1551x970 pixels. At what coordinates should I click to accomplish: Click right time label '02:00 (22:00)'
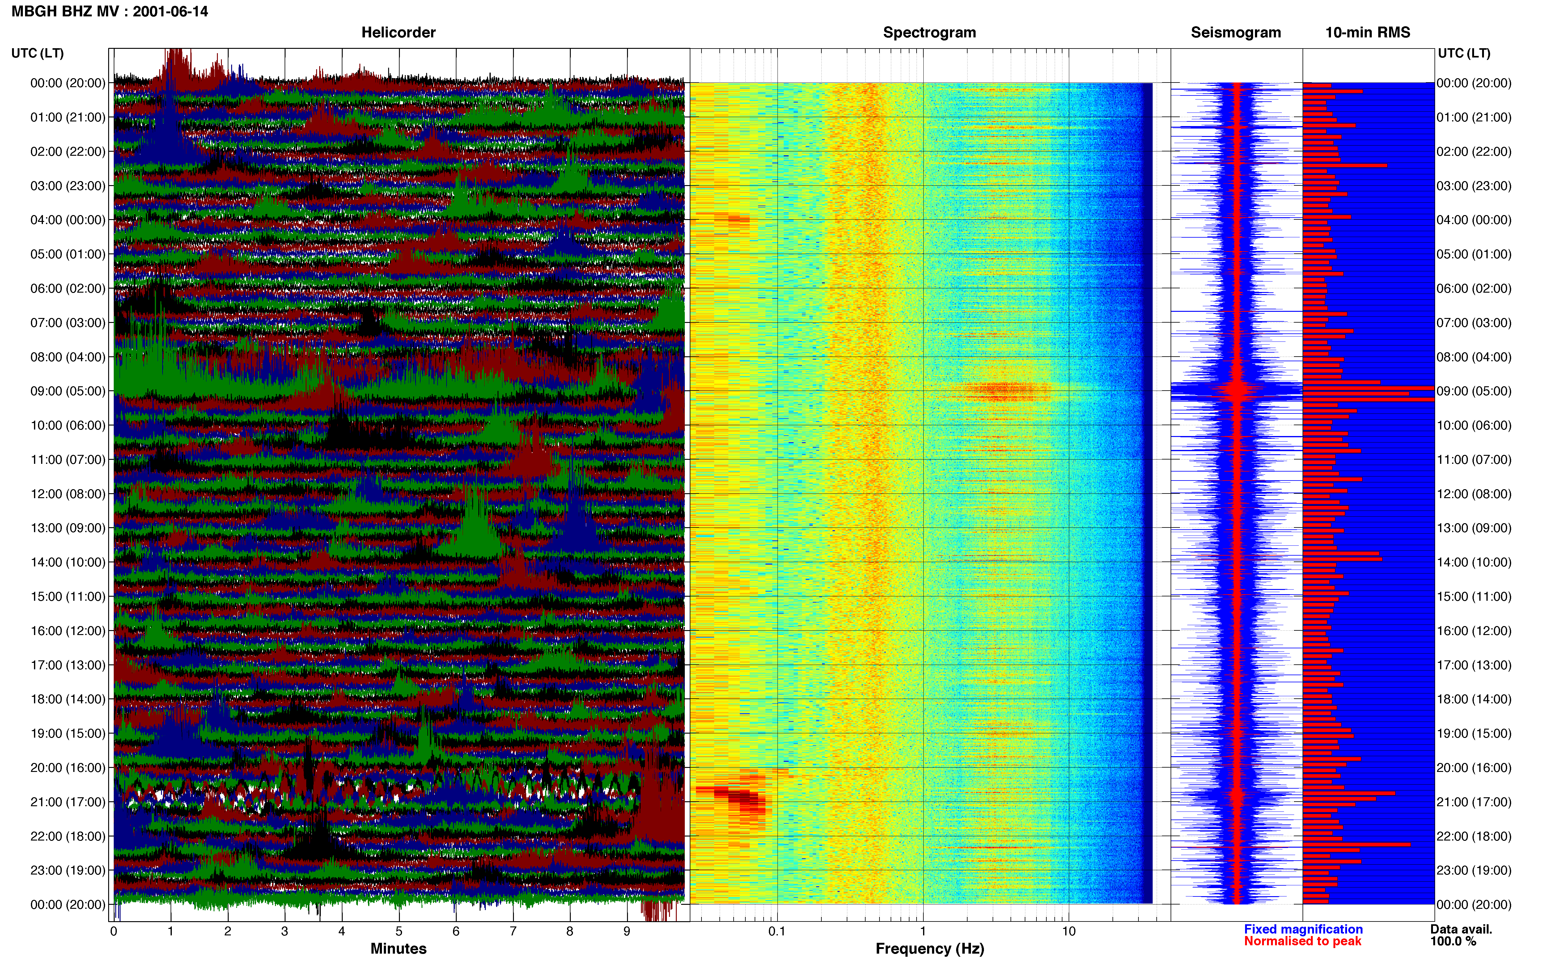point(1474,151)
